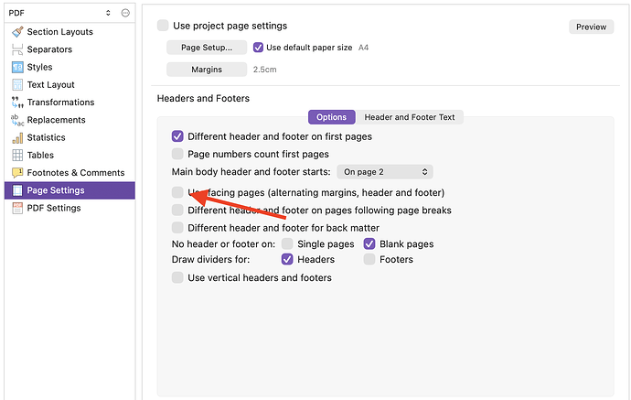The width and height of the screenshot is (631, 400).
Task: Select Text Layout in the sidebar
Action: (70, 84)
